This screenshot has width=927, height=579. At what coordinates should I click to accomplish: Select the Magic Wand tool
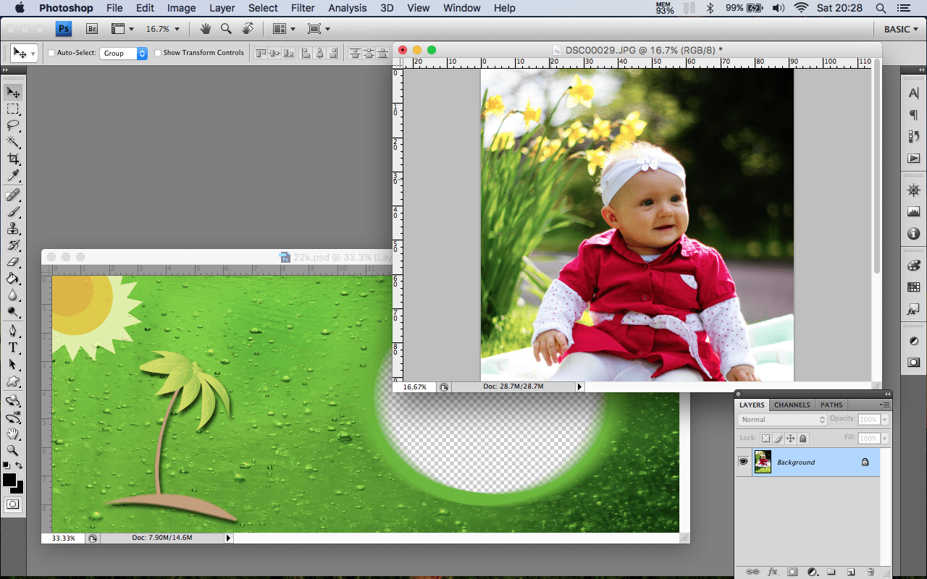point(13,143)
